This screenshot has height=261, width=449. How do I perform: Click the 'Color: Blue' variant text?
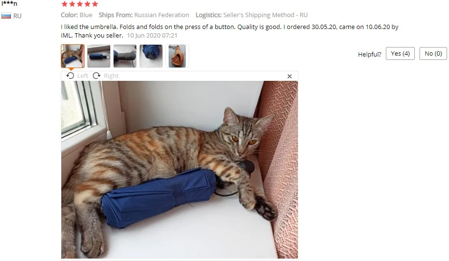76,15
